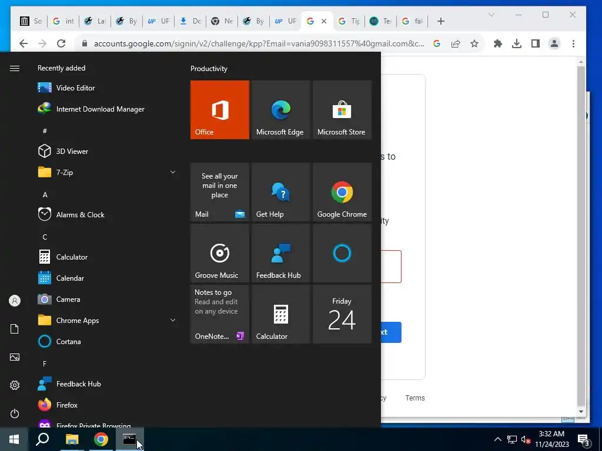This screenshot has width=602, height=451.
Task: Switch to the 'Tip' Google tab
Action: tap(349, 21)
